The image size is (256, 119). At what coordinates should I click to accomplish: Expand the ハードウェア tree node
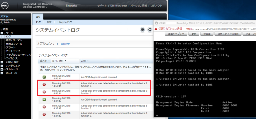(2, 66)
